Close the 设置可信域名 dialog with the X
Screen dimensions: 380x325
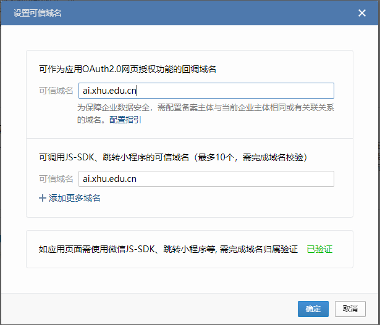click(x=361, y=12)
